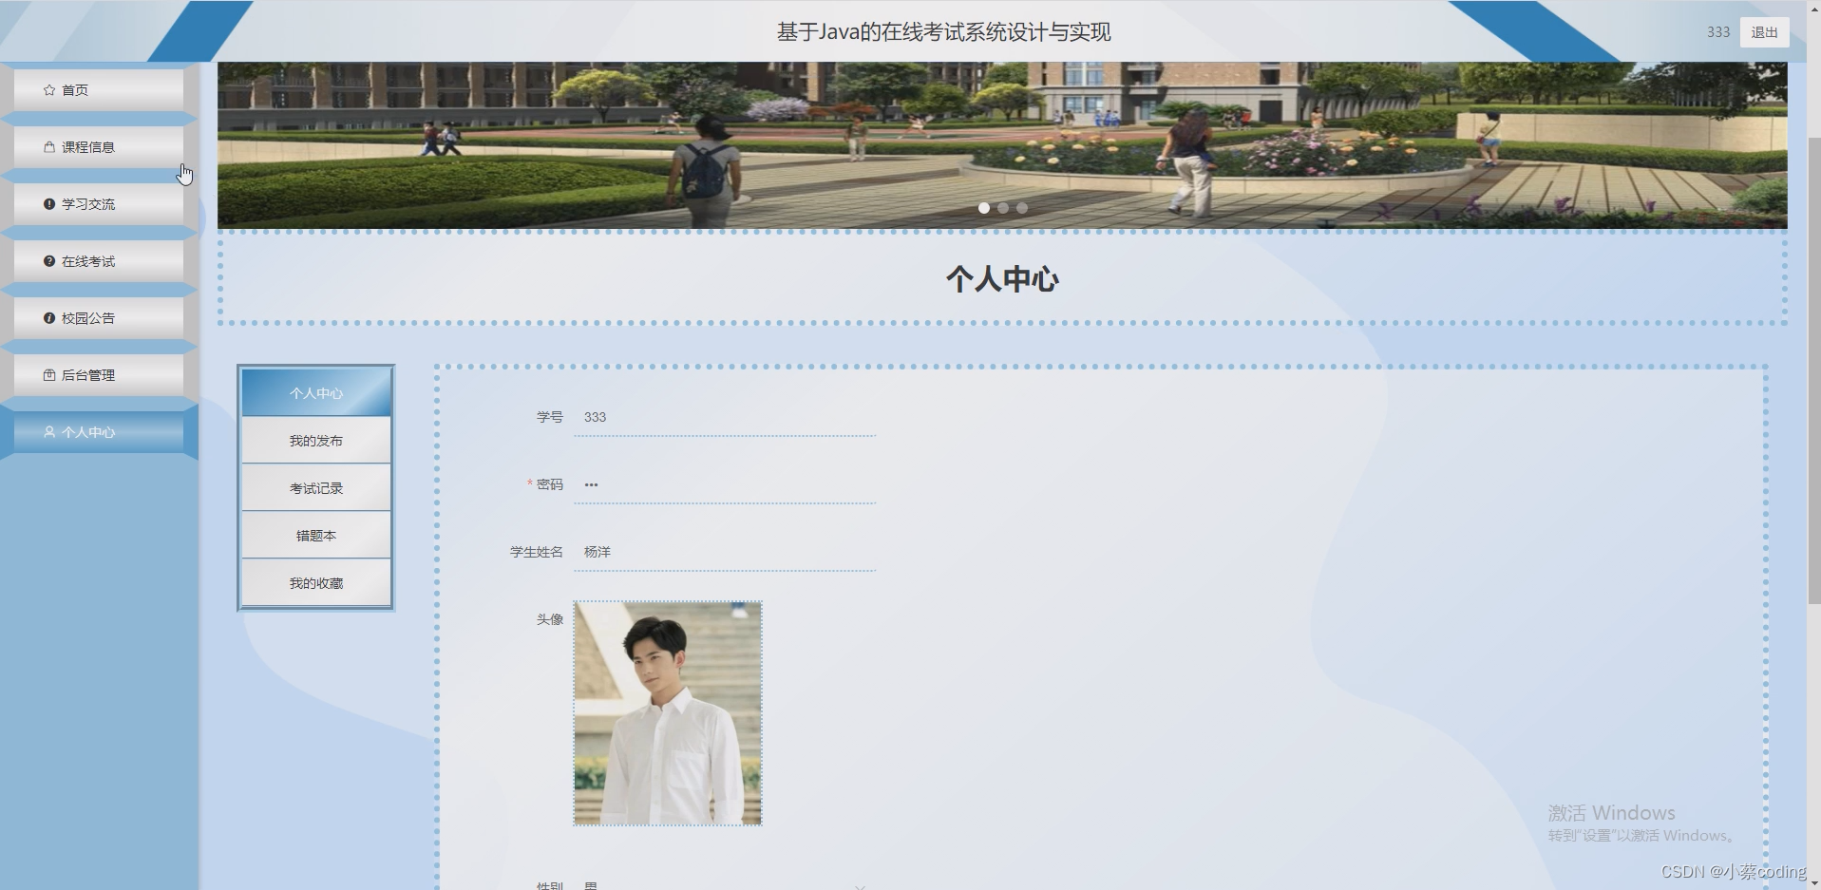Click the user icon beside 个人中心 in sidebar
Viewport: 1821px width, 890px height.
[x=49, y=432]
